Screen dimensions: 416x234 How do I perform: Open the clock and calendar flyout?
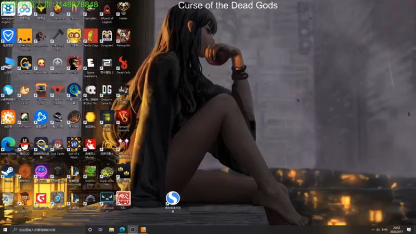point(397,229)
